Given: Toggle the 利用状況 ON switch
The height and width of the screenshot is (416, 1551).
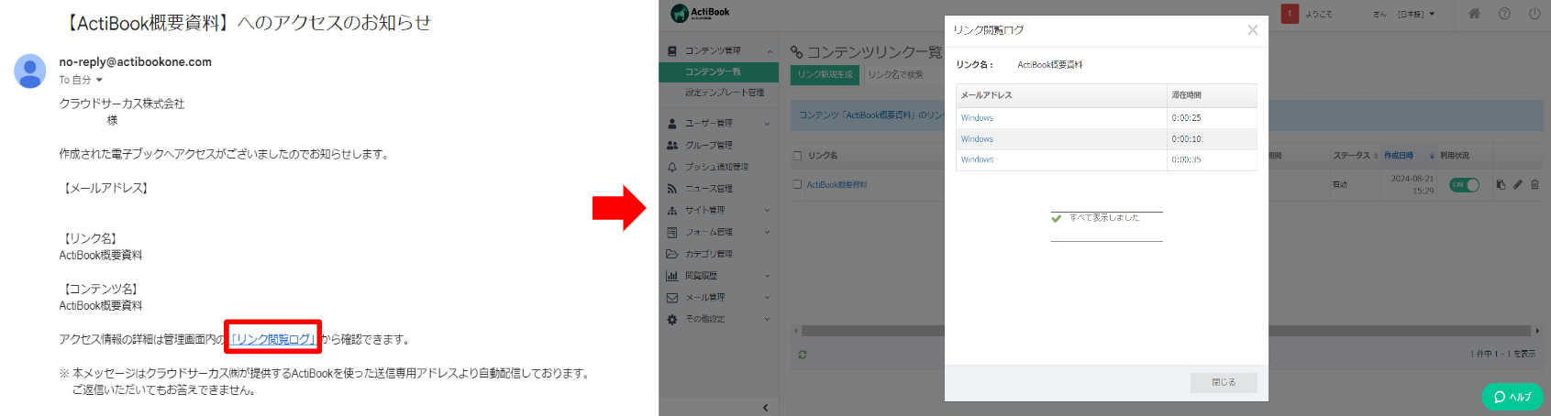Looking at the screenshot, I should coord(1465,185).
